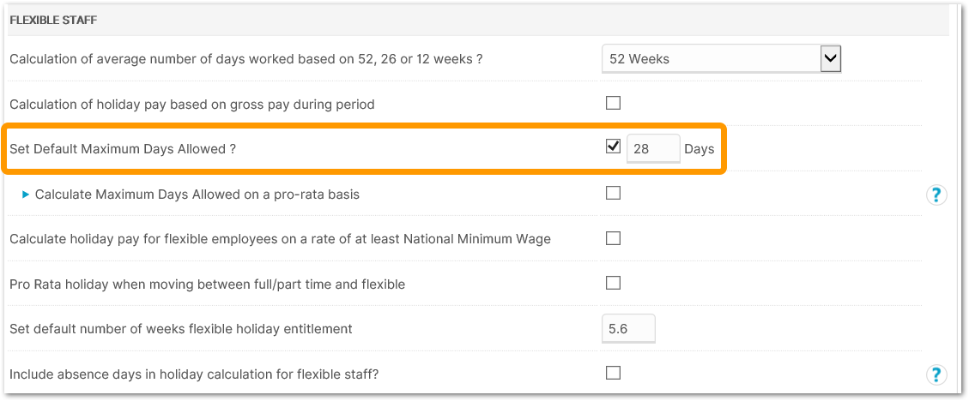Viewport: 969px width, 401px height.
Task: Click the help icon beside absence days option
Action: 936,374
